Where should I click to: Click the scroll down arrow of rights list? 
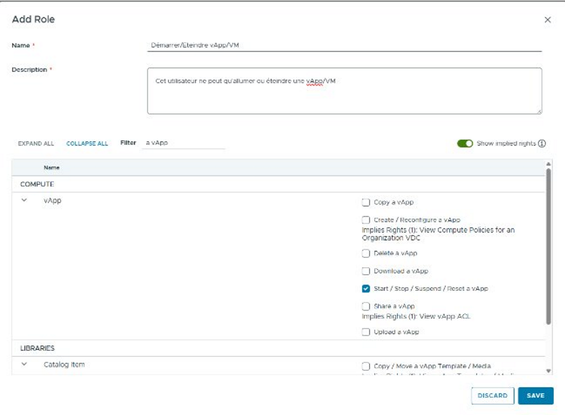click(x=548, y=370)
